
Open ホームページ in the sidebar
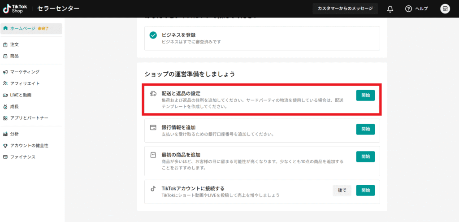pos(31,28)
